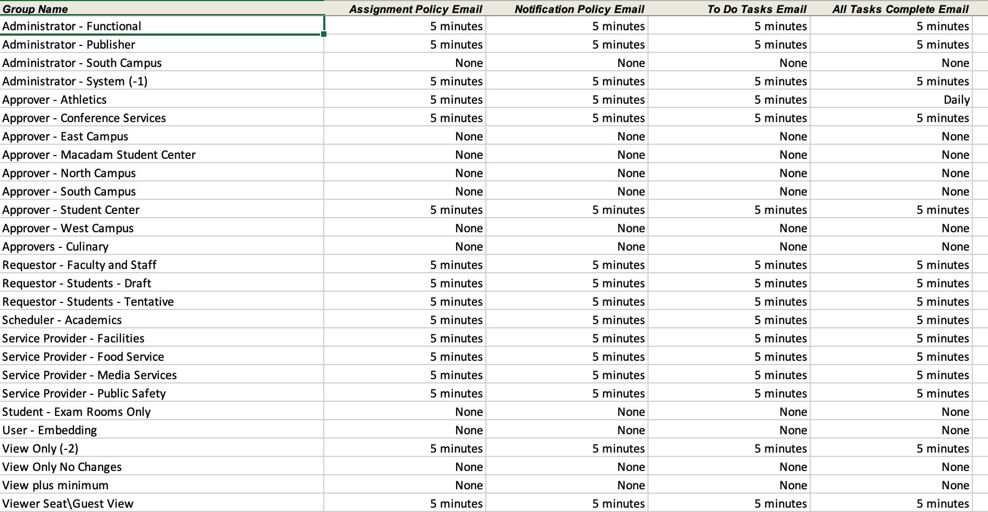
Task: Select the 'Approver - East Campus' cell
Action: pyautogui.click(x=162, y=136)
